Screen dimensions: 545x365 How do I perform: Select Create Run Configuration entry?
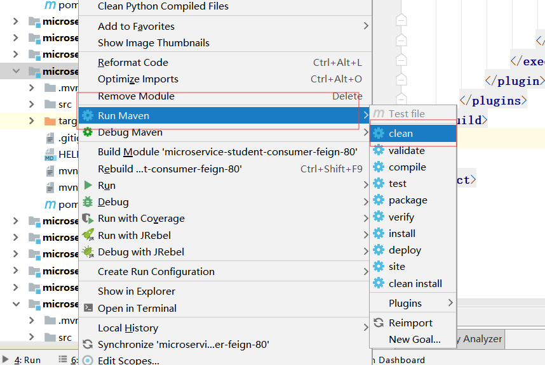[x=225, y=271]
